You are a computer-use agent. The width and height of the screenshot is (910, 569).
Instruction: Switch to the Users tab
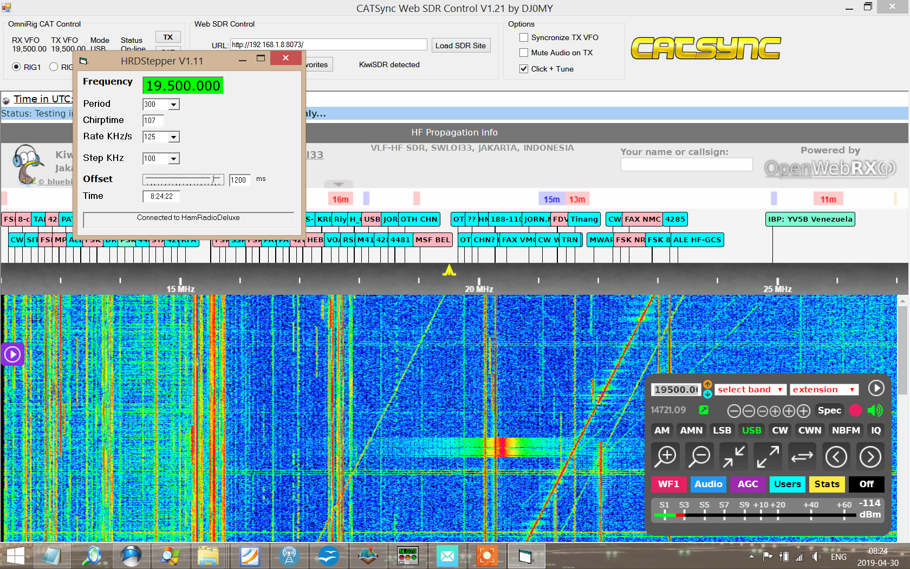point(788,484)
